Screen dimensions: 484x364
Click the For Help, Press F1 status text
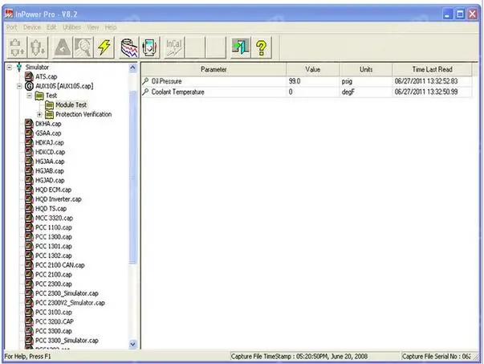point(27,356)
